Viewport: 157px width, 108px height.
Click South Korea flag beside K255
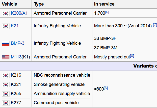[6, 94]
